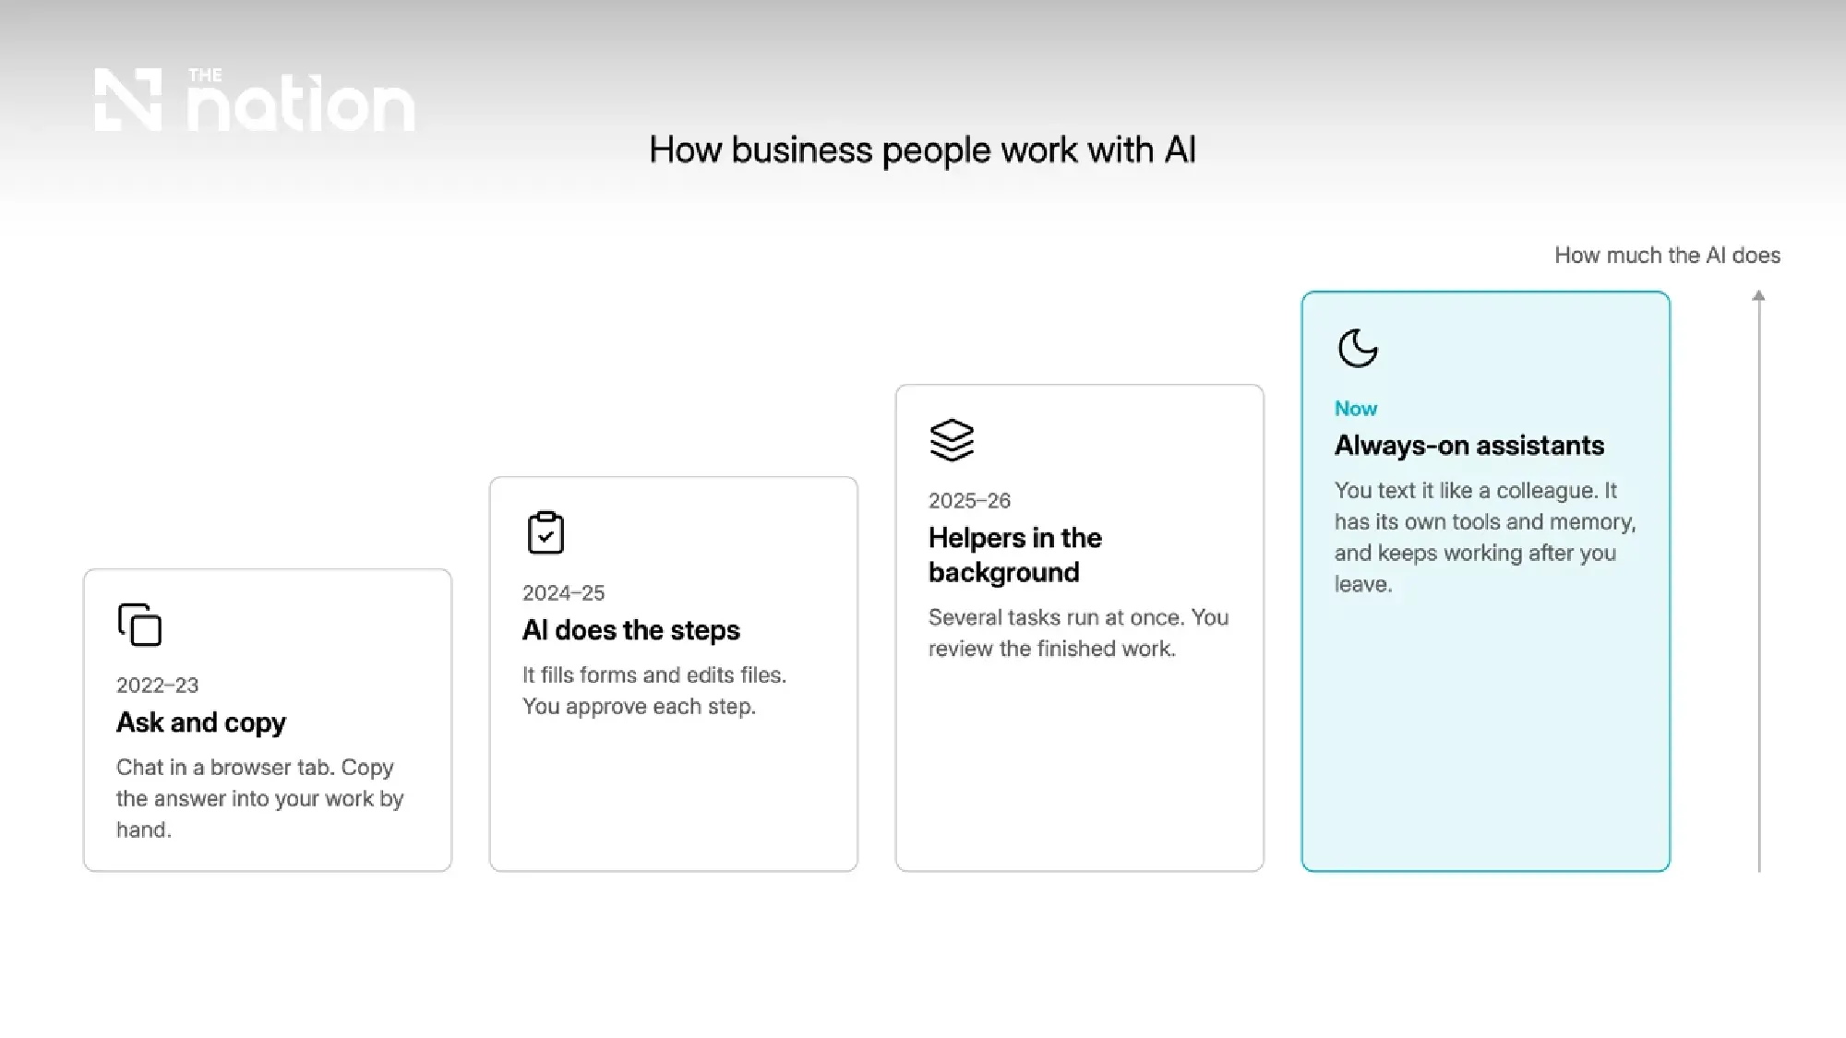Click the text You text it like a colleague

1465,491
